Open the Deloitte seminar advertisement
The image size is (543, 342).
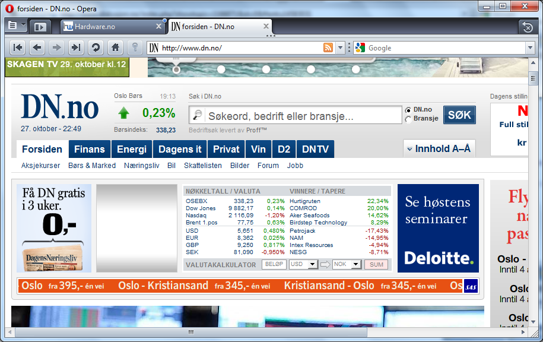[x=438, y=229]
